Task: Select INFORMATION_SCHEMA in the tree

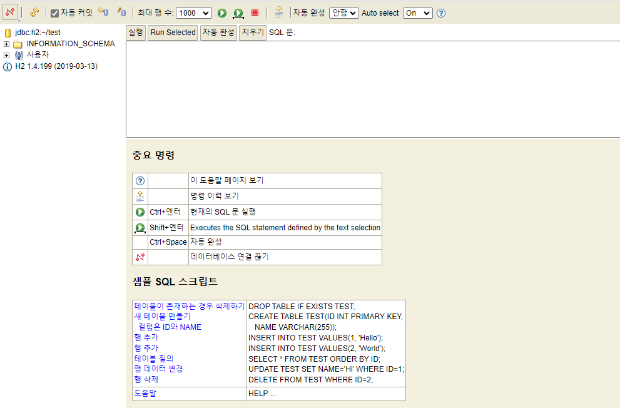Action: [x=70, y=43]
